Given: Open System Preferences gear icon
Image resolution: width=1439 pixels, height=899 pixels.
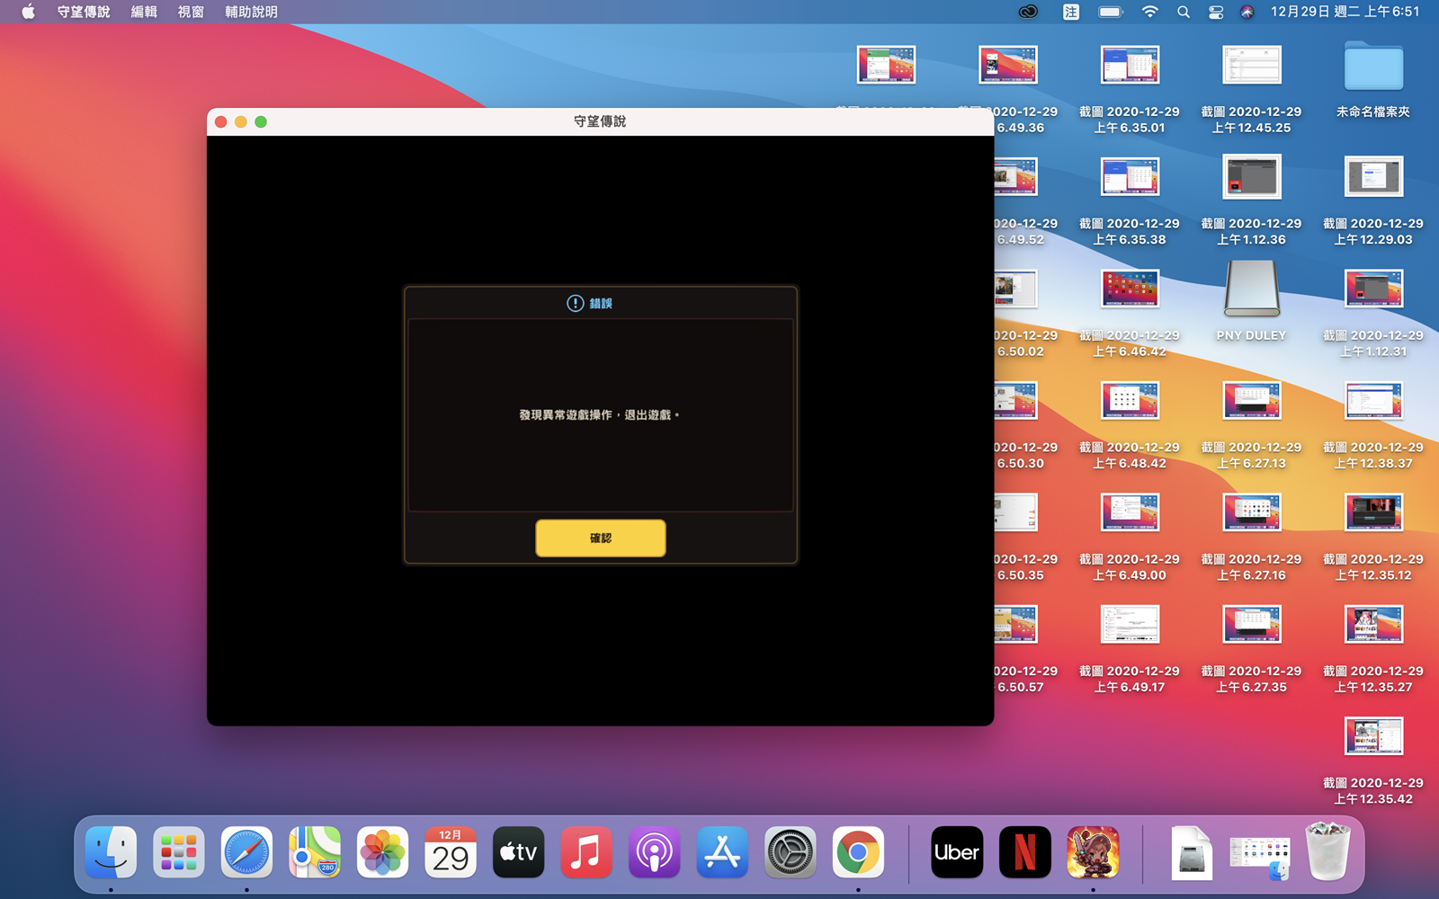Looking at the screenshot, I should 791,852.
